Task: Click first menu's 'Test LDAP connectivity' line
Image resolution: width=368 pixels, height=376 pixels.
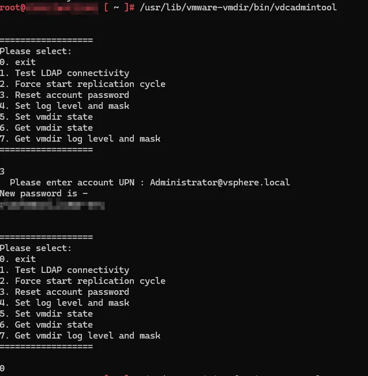Action: tap(65, 73)
